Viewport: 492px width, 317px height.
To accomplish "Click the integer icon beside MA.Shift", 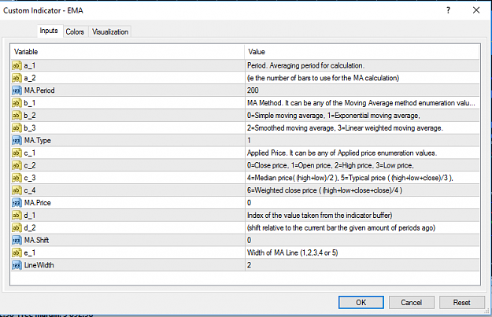I will coord(17,240).
